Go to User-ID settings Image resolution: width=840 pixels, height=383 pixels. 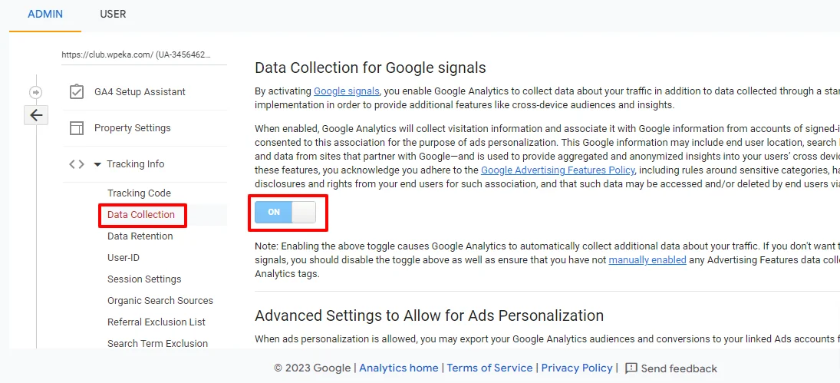(124, 258)
